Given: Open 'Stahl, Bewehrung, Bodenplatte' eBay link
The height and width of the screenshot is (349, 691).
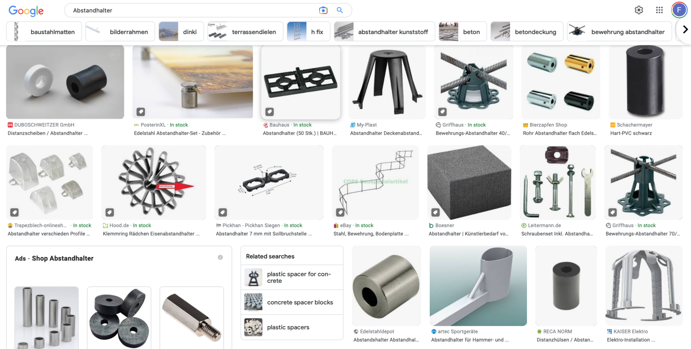Looking at the screenshot, I should click(x=371, y=234).
